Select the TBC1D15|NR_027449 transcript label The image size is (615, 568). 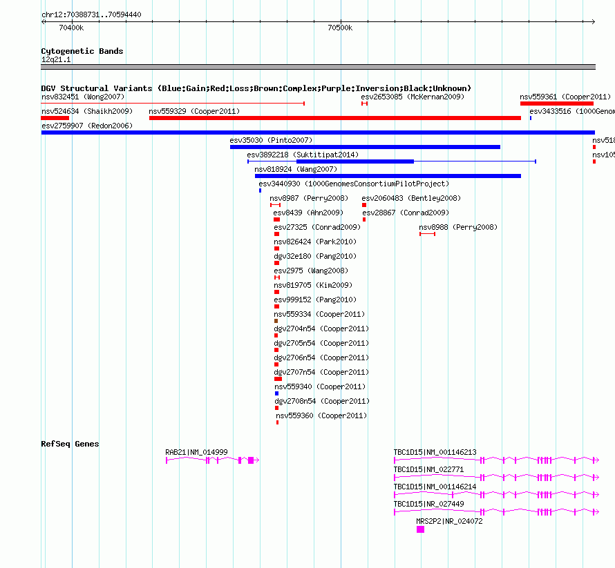tap(428, 504)
